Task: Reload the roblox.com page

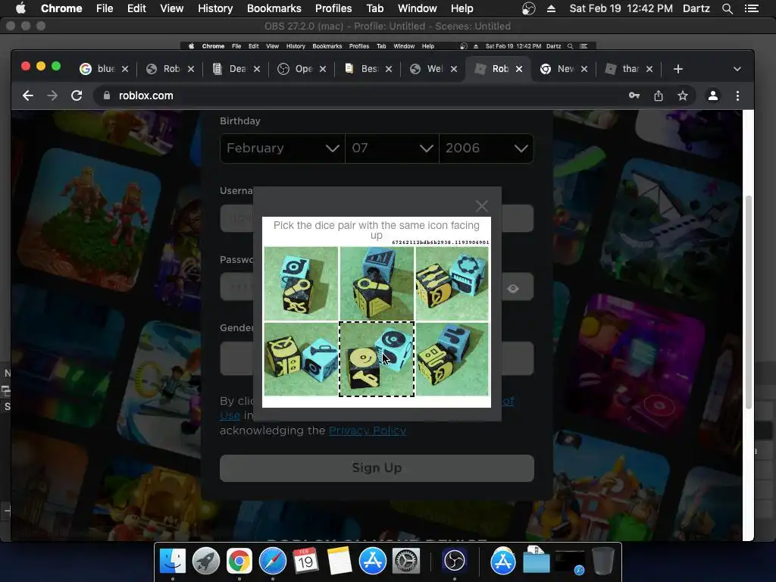Action: pyautogui.click(x=77, y=95)
